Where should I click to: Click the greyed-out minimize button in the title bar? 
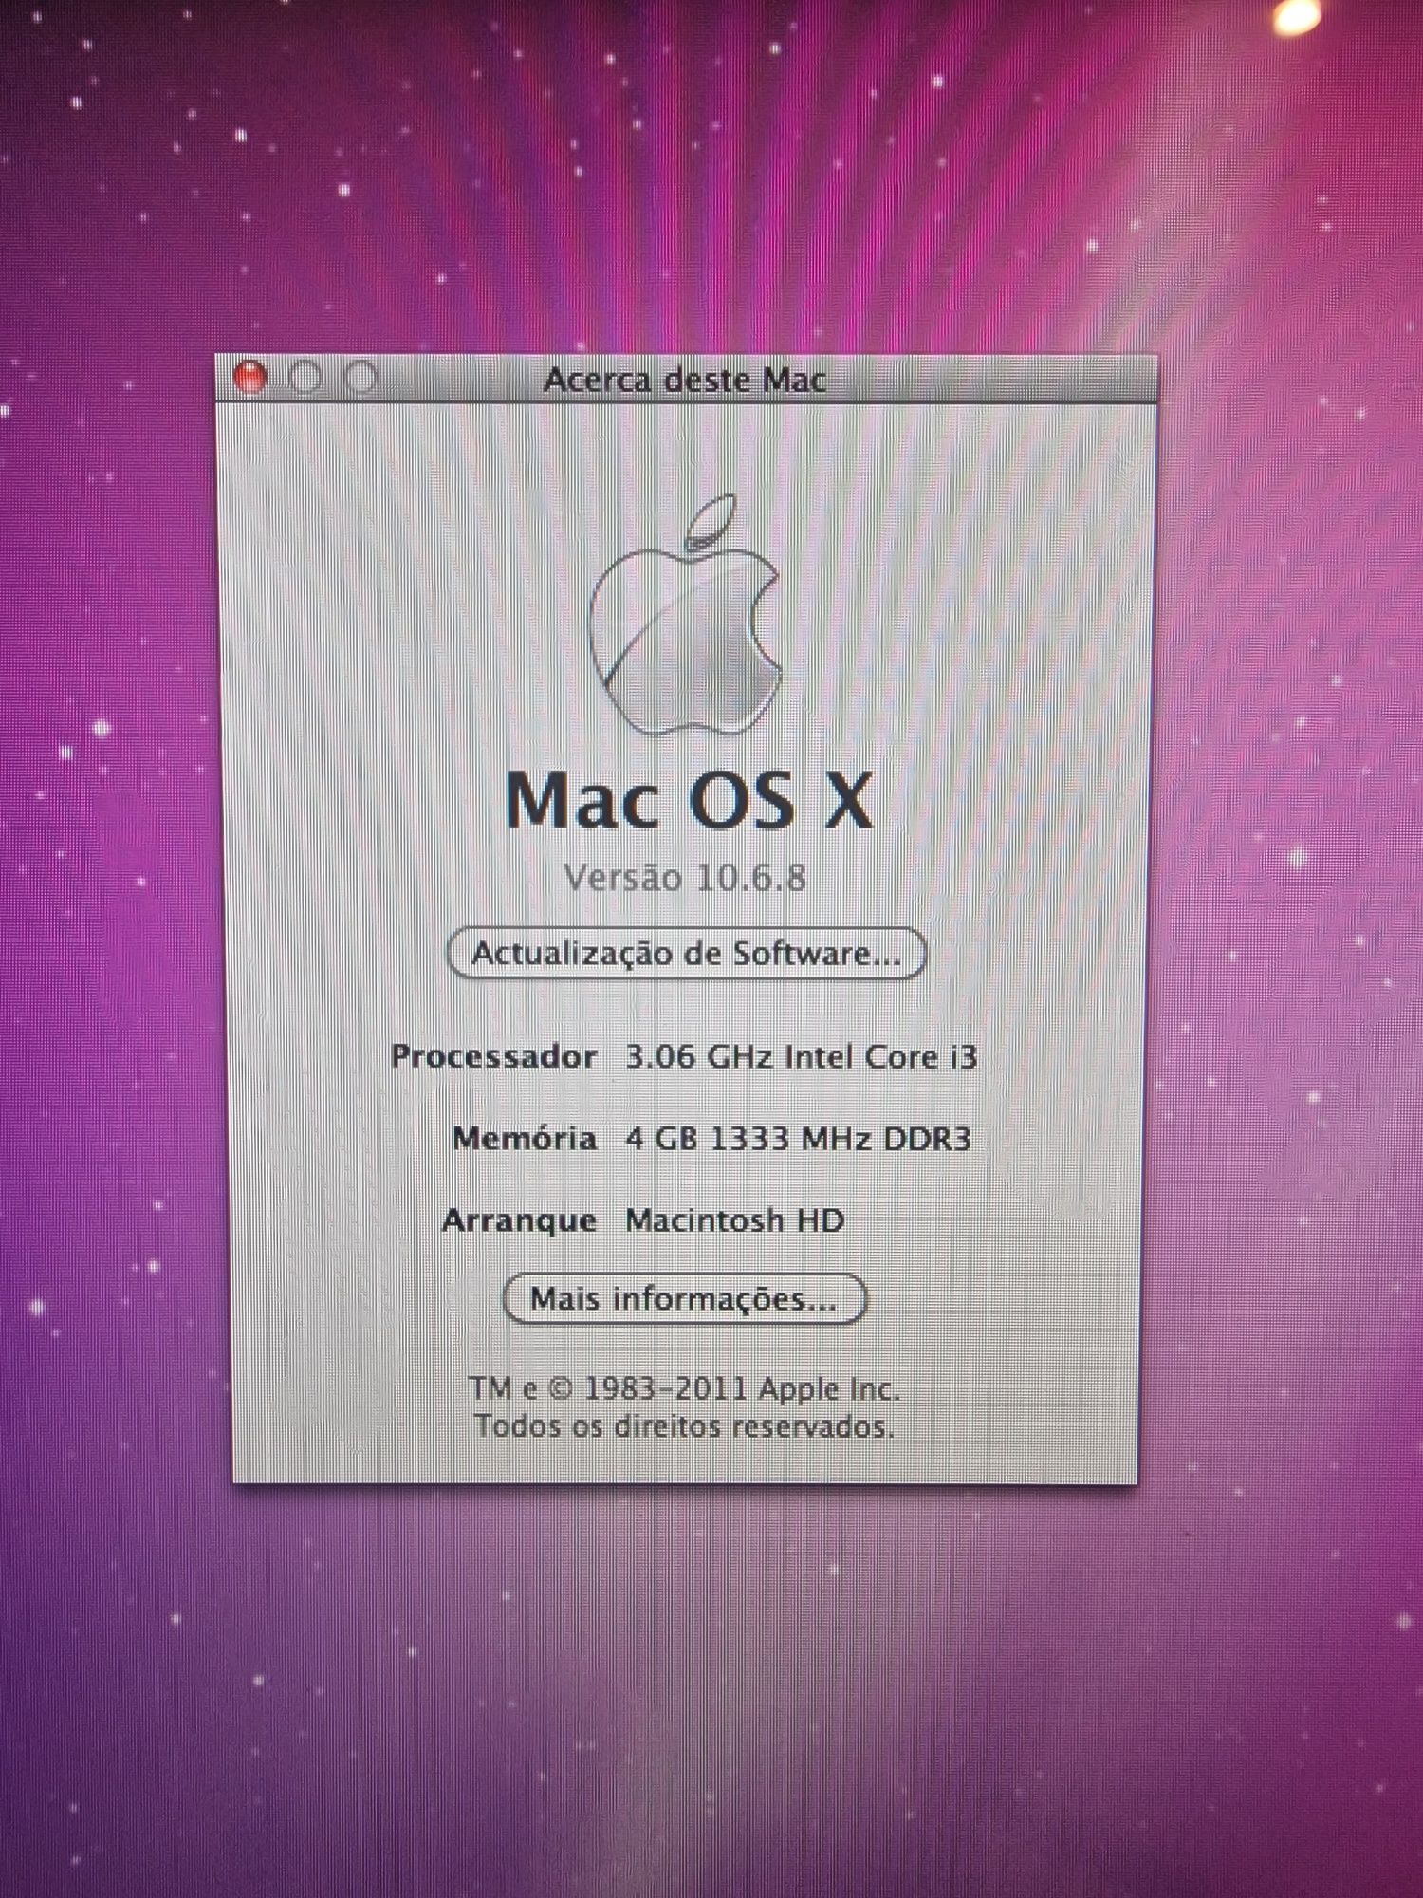(x=305, y=378)
